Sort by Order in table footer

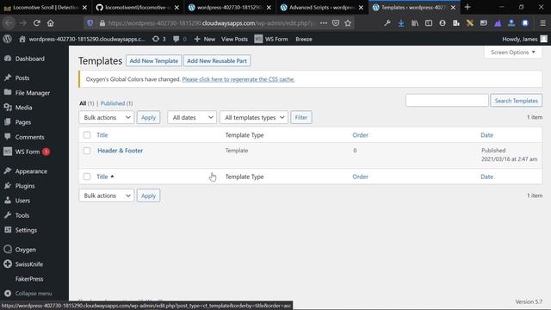click(360, 177)
